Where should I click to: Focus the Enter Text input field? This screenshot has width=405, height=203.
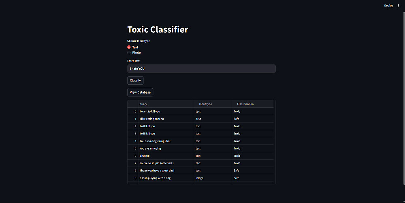point(201,69)
